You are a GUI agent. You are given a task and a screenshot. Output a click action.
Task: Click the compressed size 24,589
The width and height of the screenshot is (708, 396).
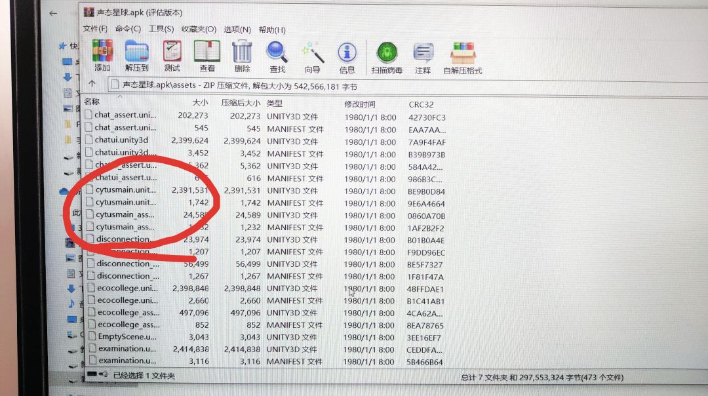(x=248, y=215)
